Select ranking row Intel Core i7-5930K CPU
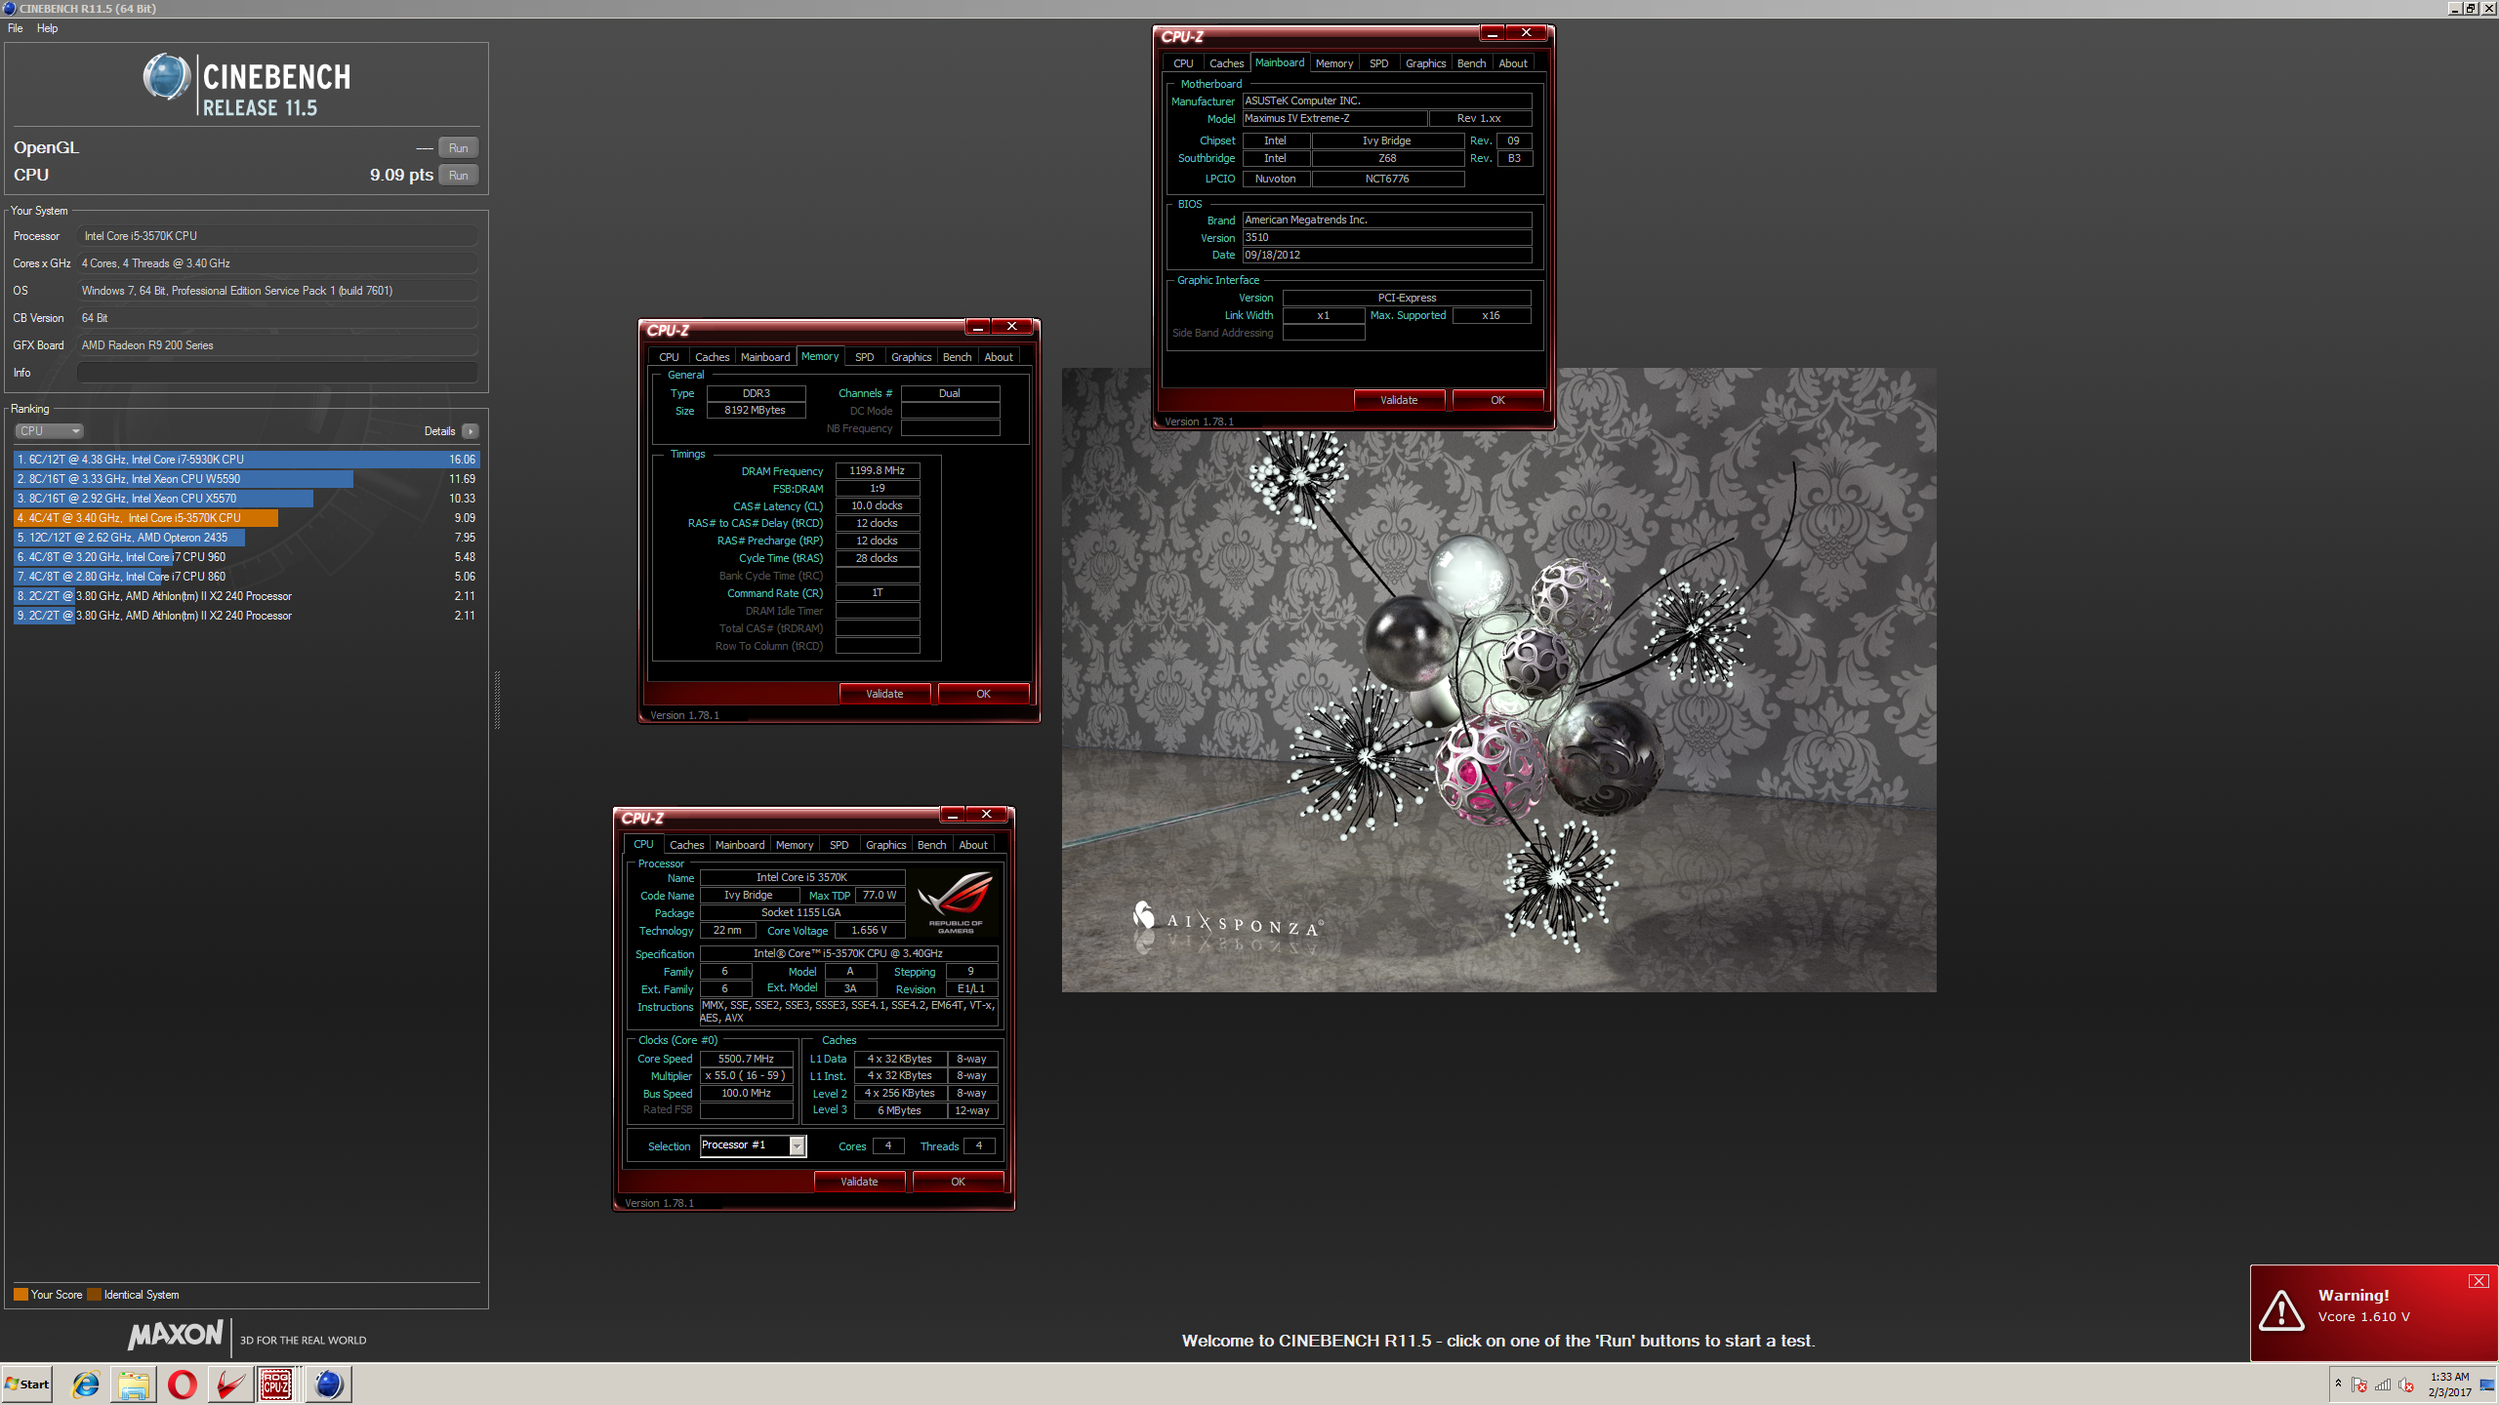Screen dimensions: 2499x1405 coord(246,460)
